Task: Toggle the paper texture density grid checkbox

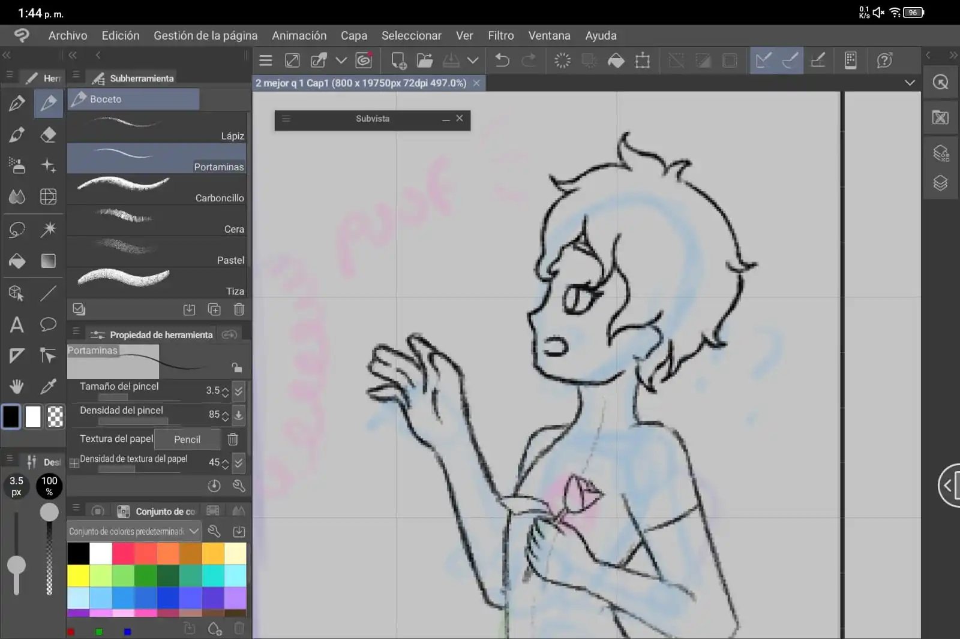Action: click(x=74, y=463)
